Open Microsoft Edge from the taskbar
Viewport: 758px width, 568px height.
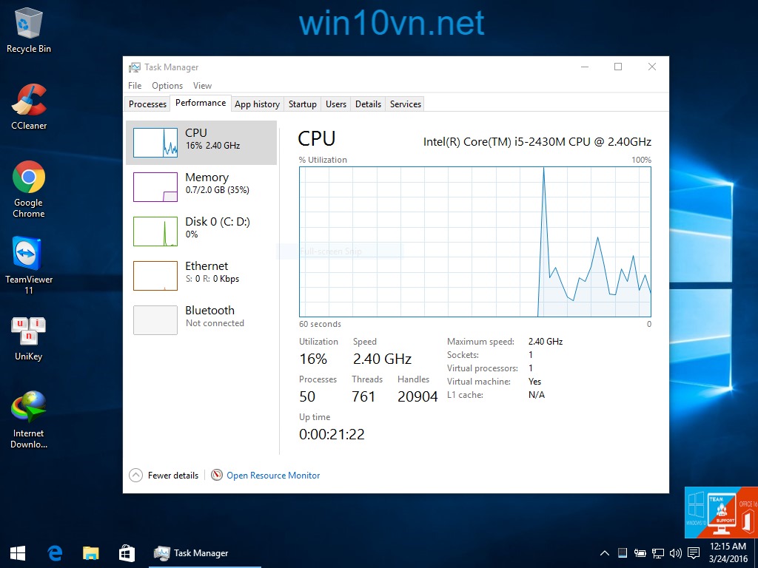click(54, 552)
